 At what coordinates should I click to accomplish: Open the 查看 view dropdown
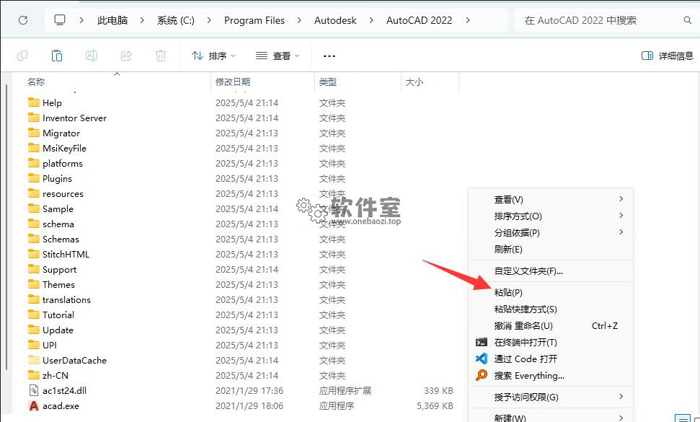click(278, 56)
